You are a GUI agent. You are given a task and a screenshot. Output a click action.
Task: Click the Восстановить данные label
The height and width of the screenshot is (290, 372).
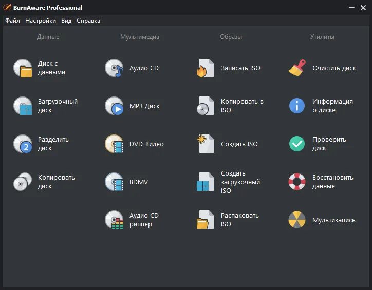[x=332, y=182]
